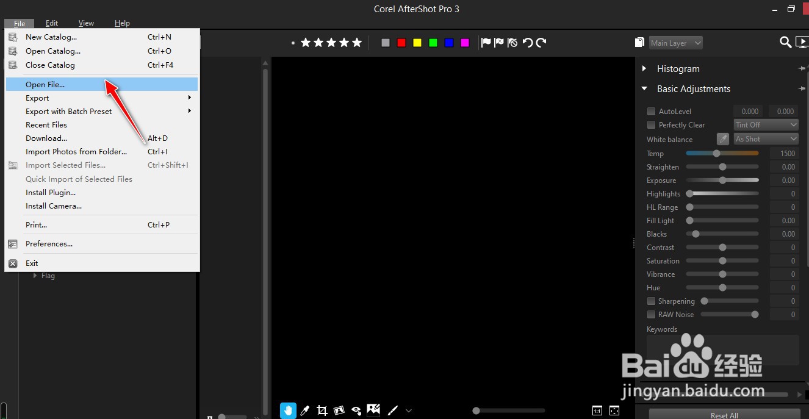
Task: Open the Help menu
Action: pos(122,23)
